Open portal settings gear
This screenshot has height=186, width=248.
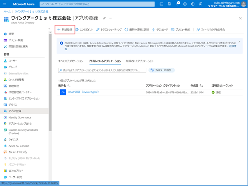click(x=185, y=4)
